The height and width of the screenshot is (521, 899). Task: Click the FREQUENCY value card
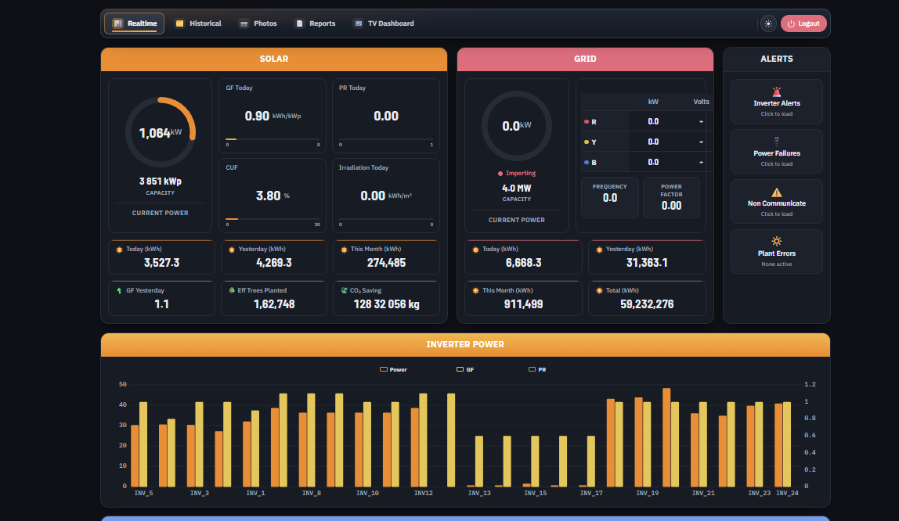pyautogui.click(x=609, y=197)
